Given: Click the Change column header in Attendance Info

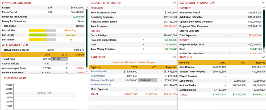Looking at the screenshot, I should tap(79, 55).
